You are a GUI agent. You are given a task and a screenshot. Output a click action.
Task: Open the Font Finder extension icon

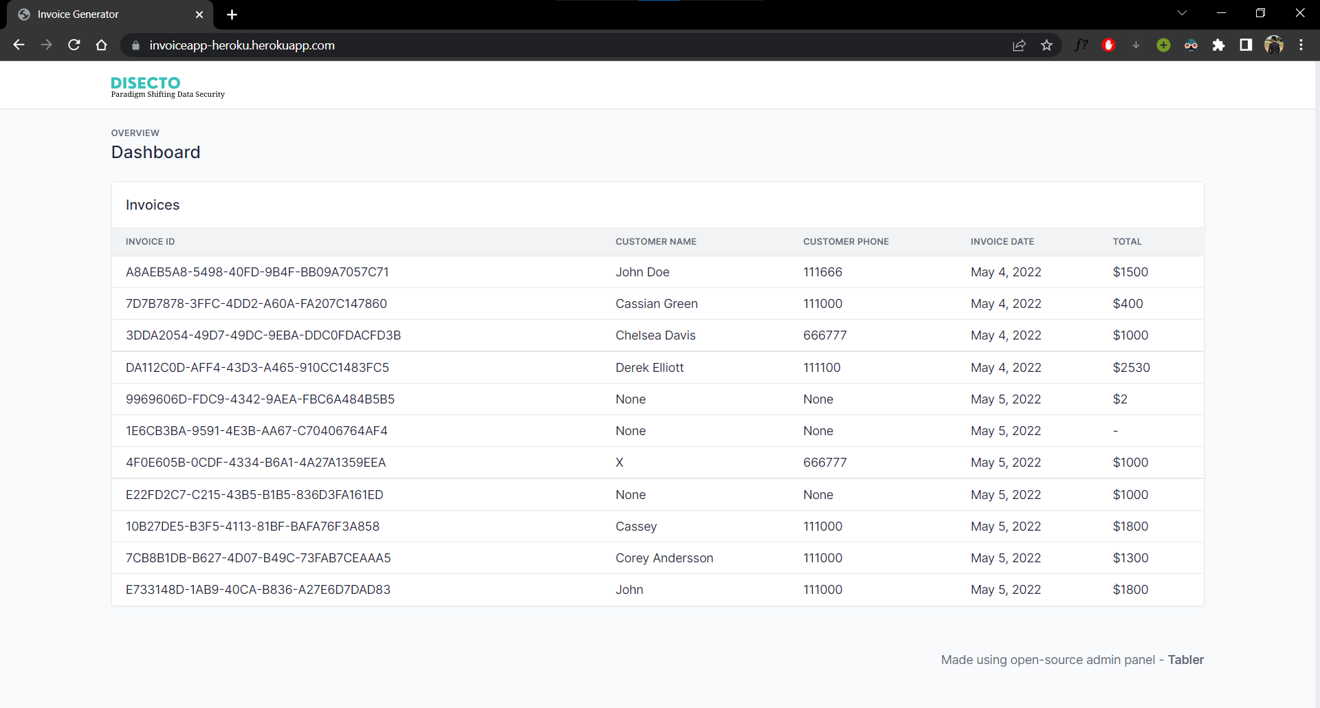tap(1081, 45)
